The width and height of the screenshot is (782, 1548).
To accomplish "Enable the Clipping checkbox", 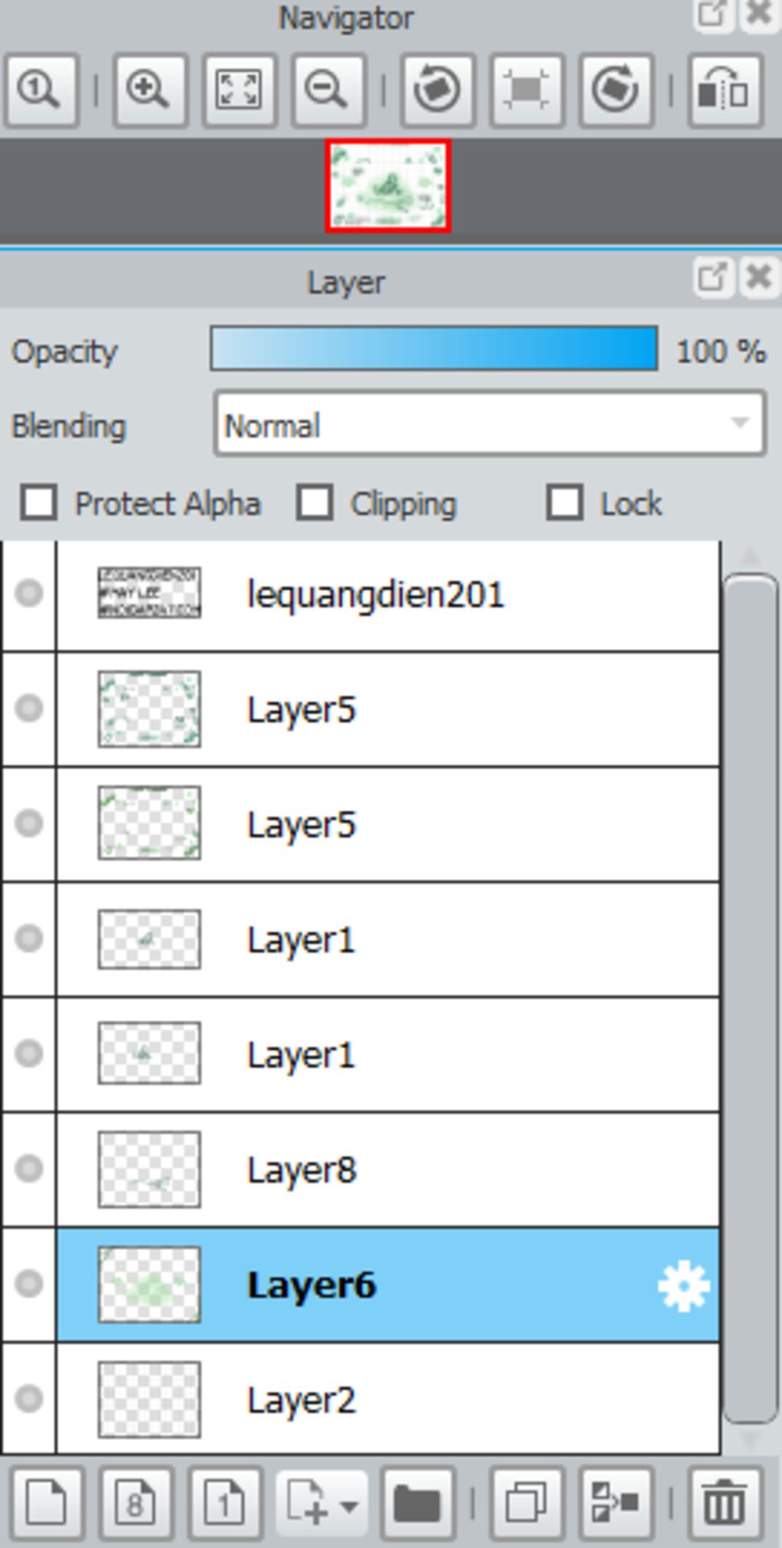I will pyautogui.click(x=315, y=503).
